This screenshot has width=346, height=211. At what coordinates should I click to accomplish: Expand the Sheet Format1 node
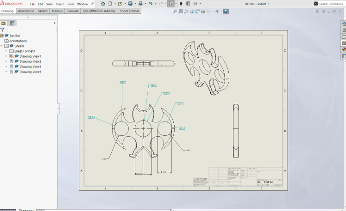click(x=6, y=51)
